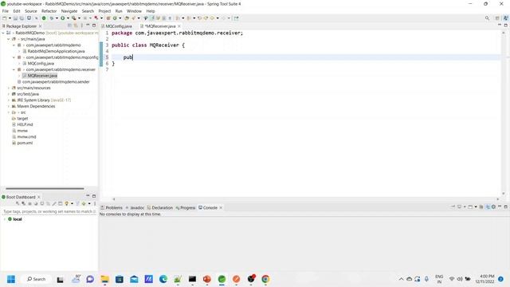
Task: Open the Navigate menu
Action: pos(69,11)
